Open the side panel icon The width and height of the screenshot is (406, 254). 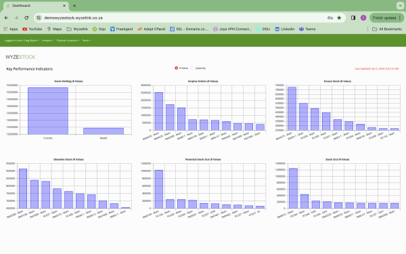click(x=353, y=18)
